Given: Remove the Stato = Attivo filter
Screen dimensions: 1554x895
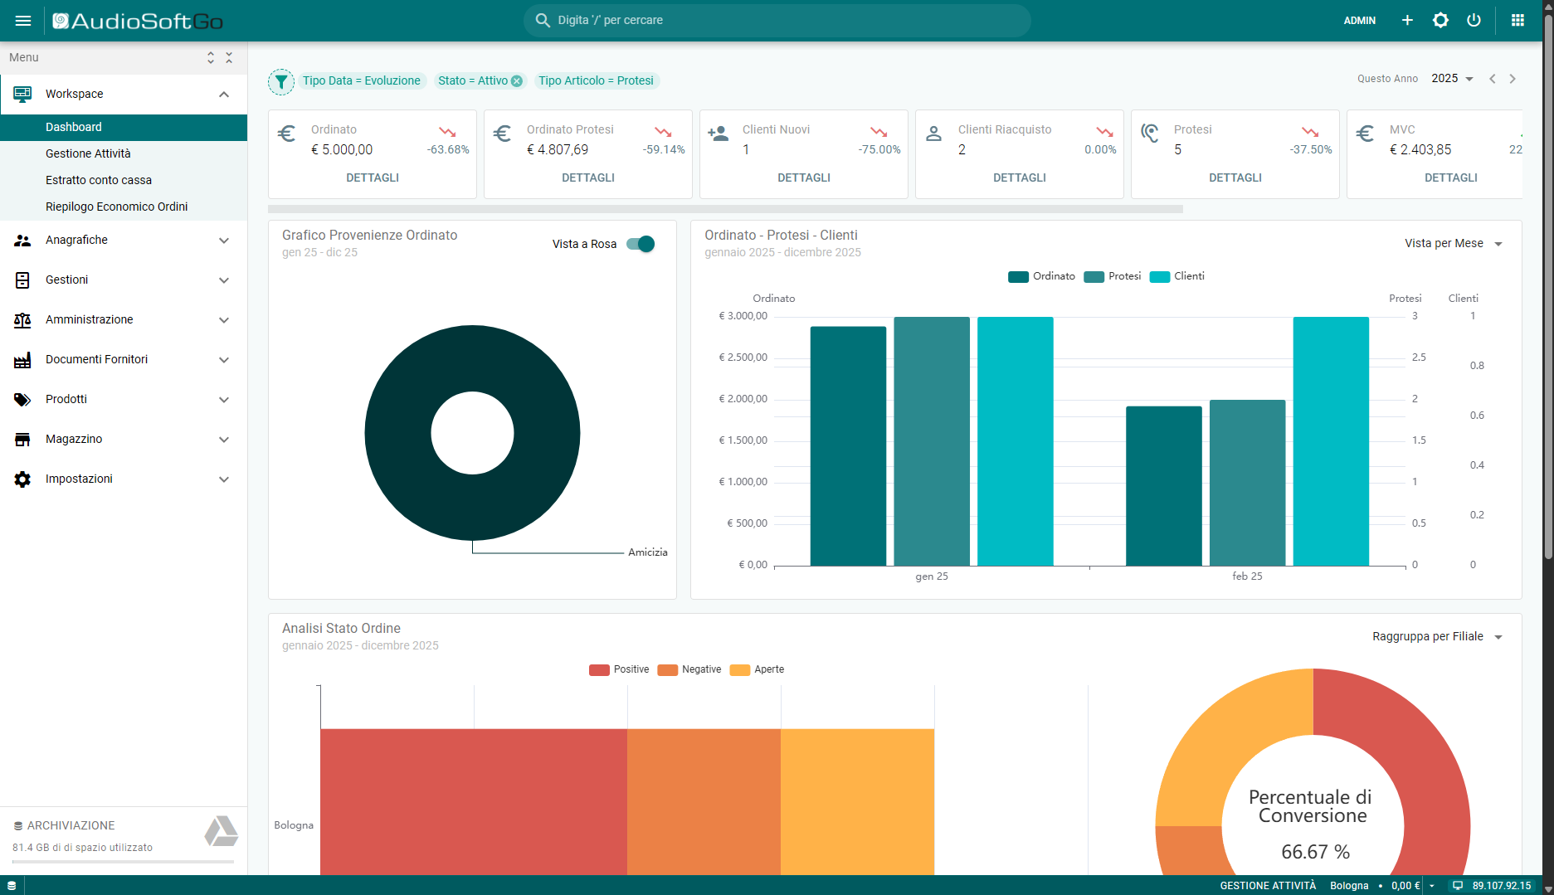Looking at the screenshot, I should [x=517, y=81].
